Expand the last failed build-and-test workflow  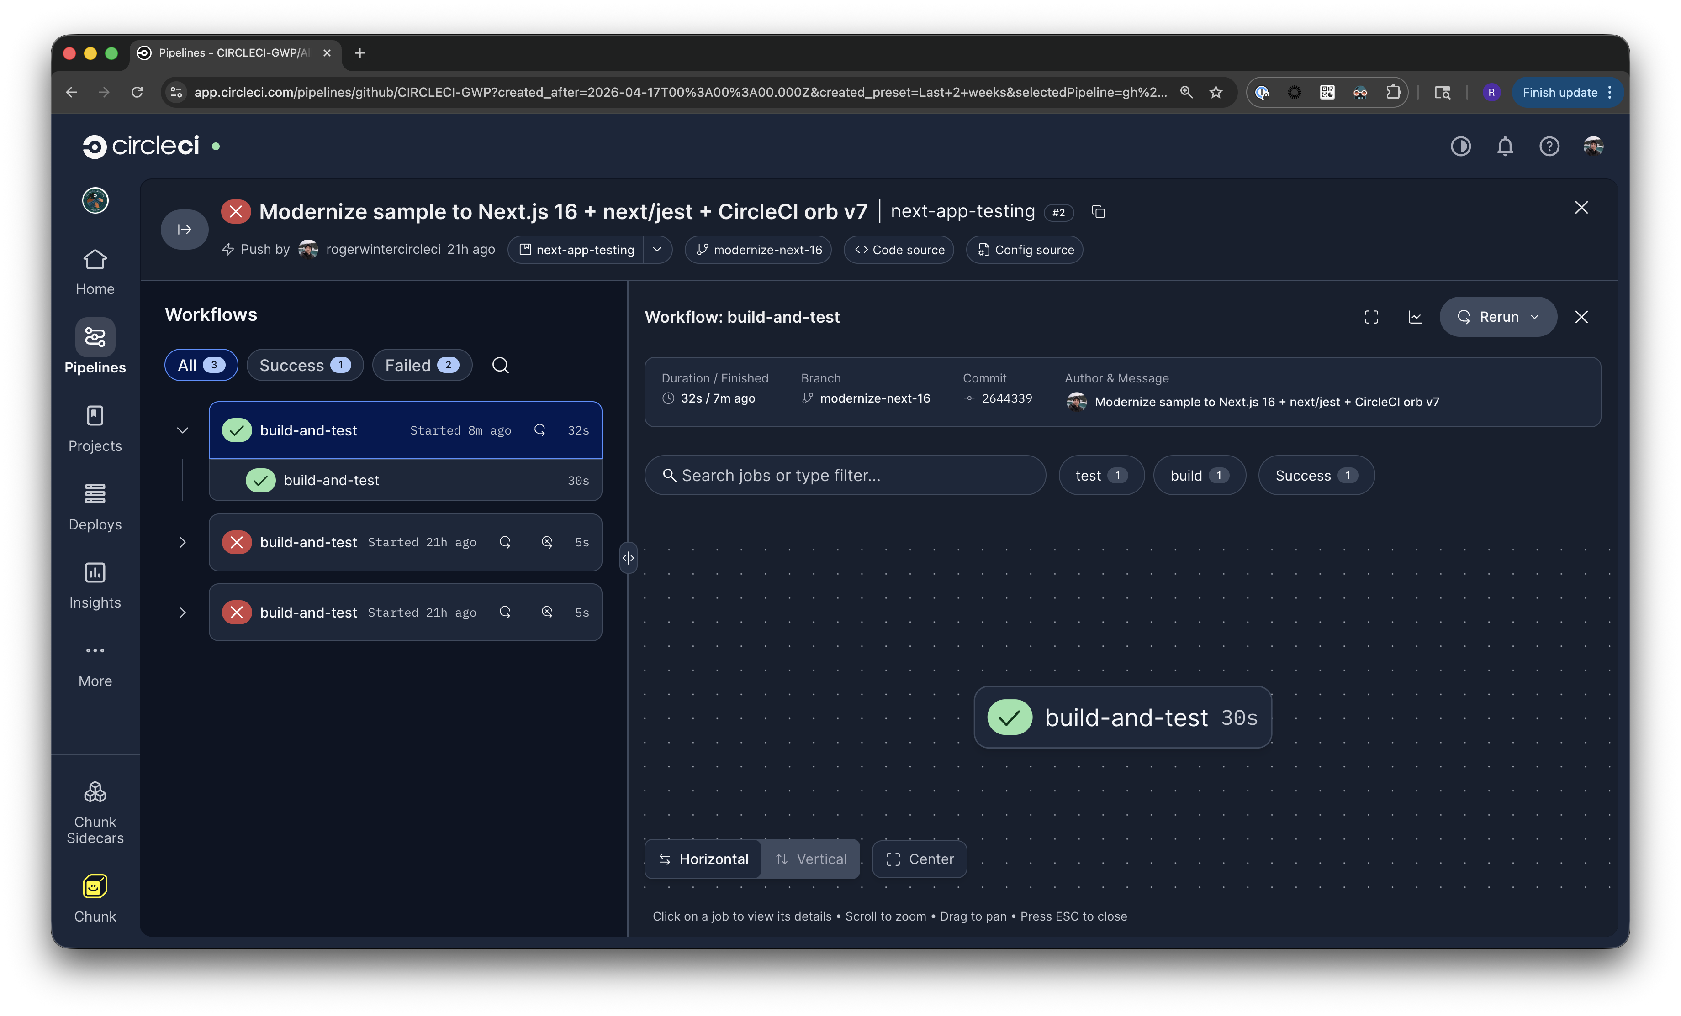click(182, 613)
